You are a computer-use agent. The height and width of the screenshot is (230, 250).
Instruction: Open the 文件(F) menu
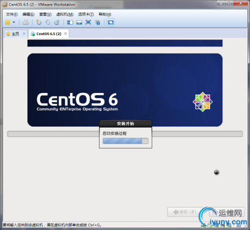tap(11, 14)
